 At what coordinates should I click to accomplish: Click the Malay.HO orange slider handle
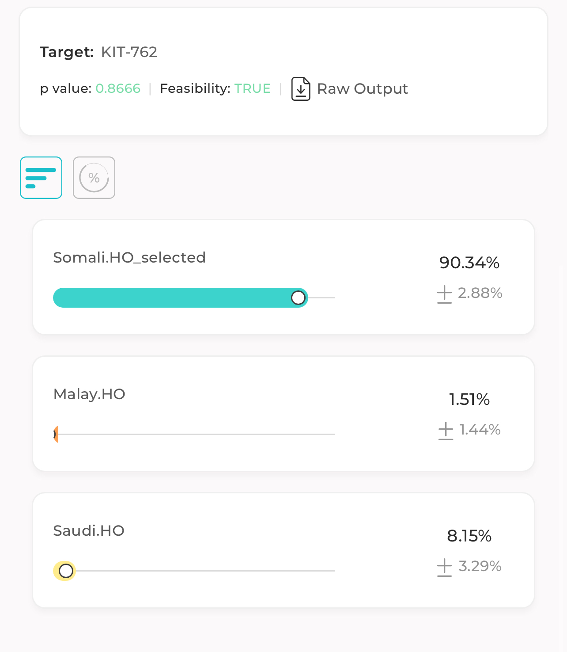pyautogui.click(x=56, y=434)
